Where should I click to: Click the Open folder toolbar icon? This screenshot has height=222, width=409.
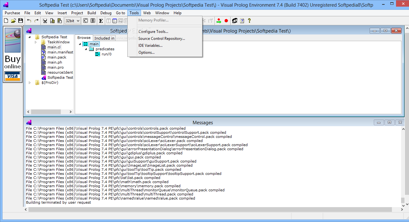click(13, 21)
